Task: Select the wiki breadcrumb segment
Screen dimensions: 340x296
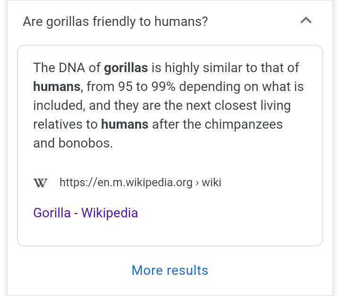Action: 212,182
